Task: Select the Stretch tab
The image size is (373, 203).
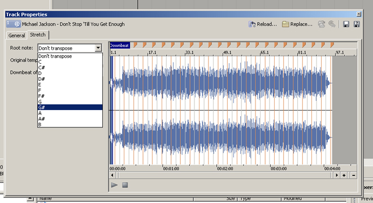Action: point(38,34)
